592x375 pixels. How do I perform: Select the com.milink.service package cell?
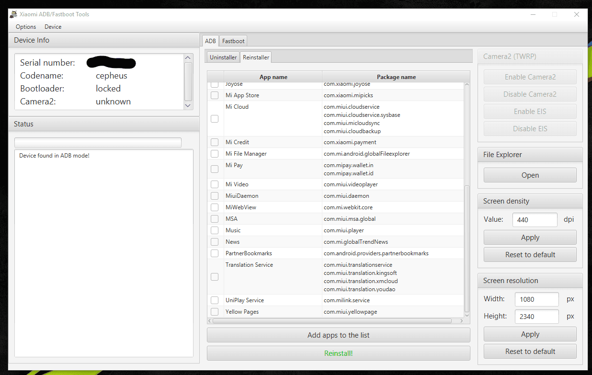(393, 300)
